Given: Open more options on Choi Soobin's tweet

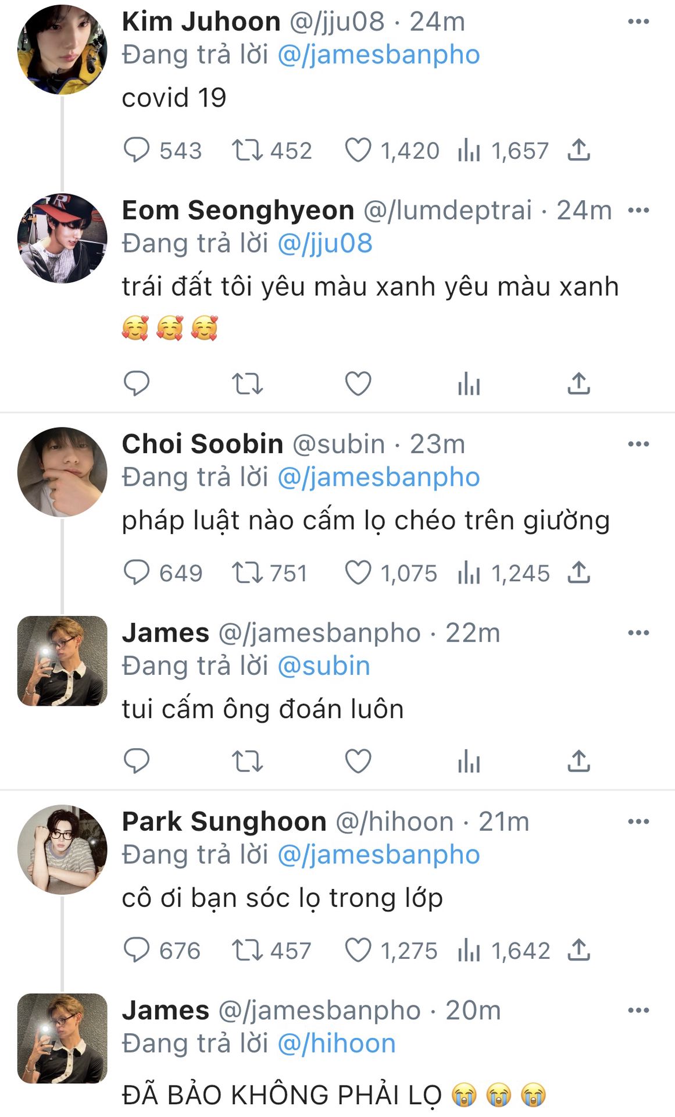Looking at the screenshot, I should click(638, 444).
